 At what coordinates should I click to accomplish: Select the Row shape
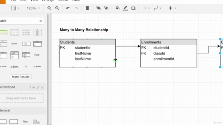click(37, 55)
